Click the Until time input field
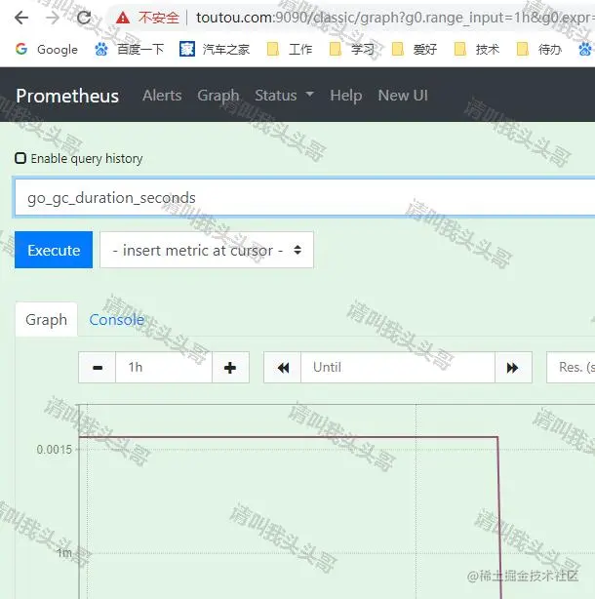 [398, 368]
